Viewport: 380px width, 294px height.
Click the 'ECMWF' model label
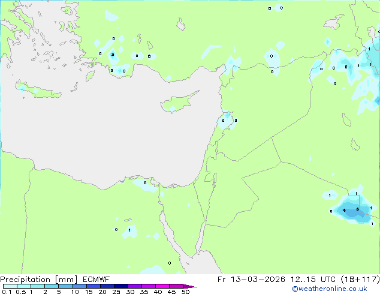tap(96, 280)
